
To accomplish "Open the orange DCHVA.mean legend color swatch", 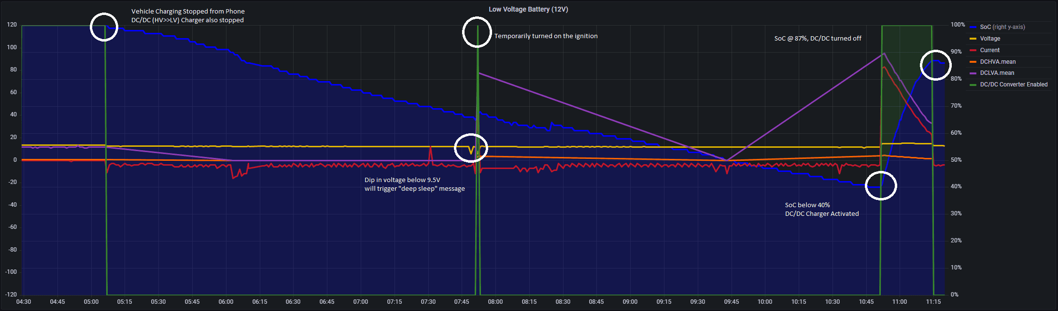I will [973, 62].
